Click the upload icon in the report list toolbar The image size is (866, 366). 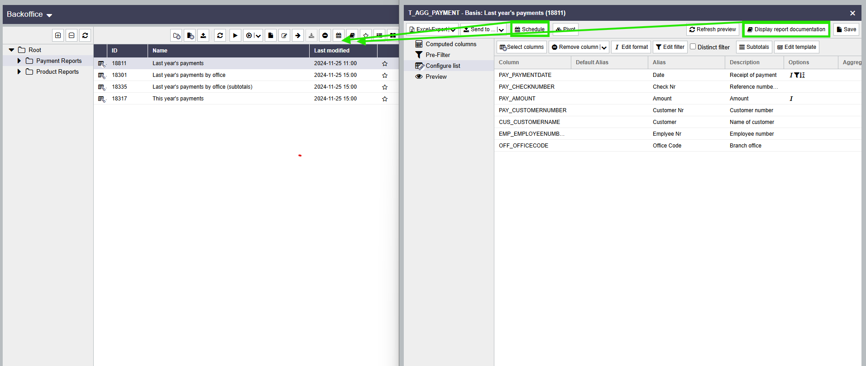[x=203, y=35]
